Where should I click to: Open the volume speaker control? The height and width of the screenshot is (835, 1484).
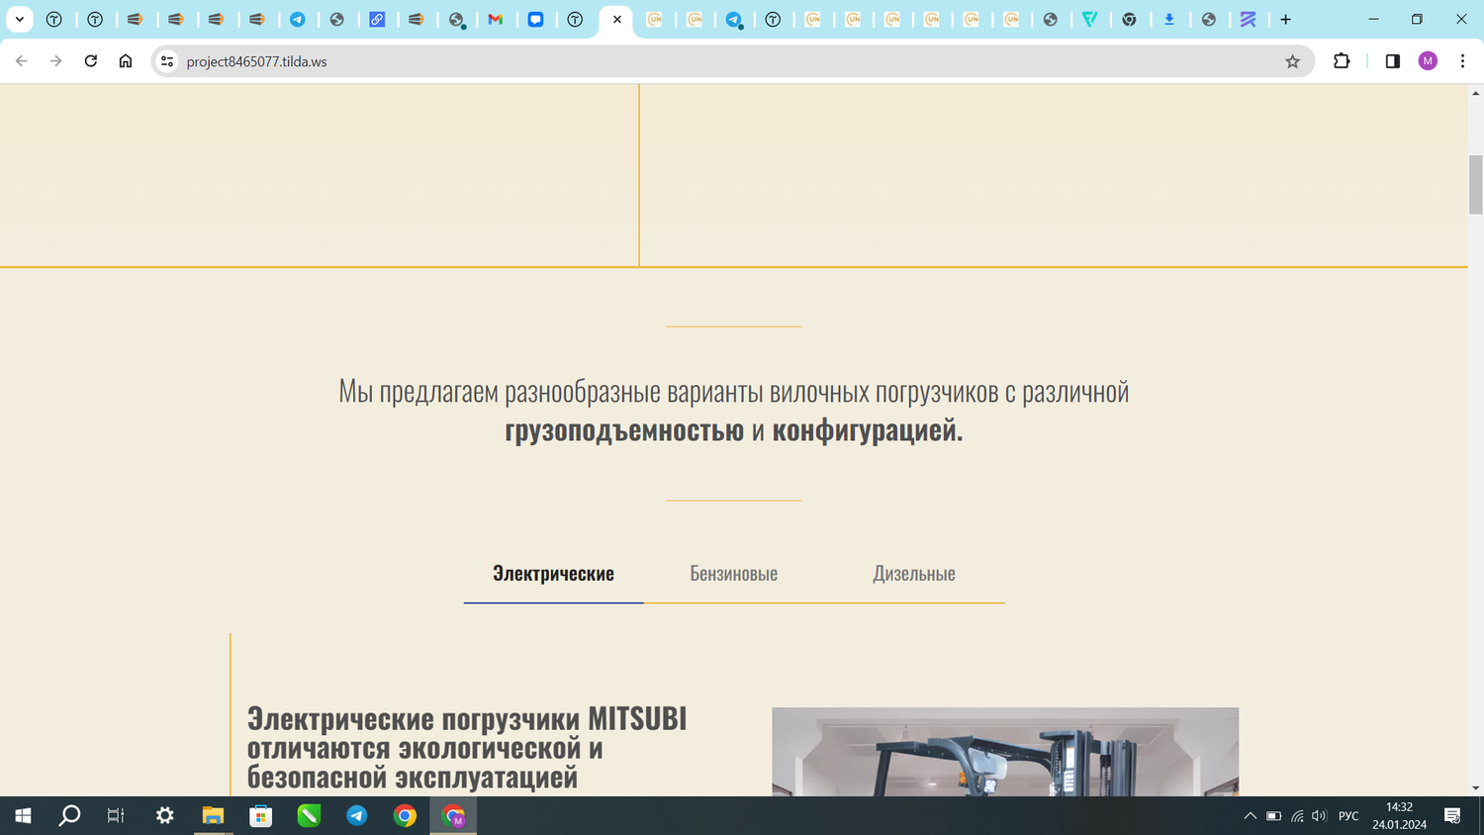click(1319, 816)
